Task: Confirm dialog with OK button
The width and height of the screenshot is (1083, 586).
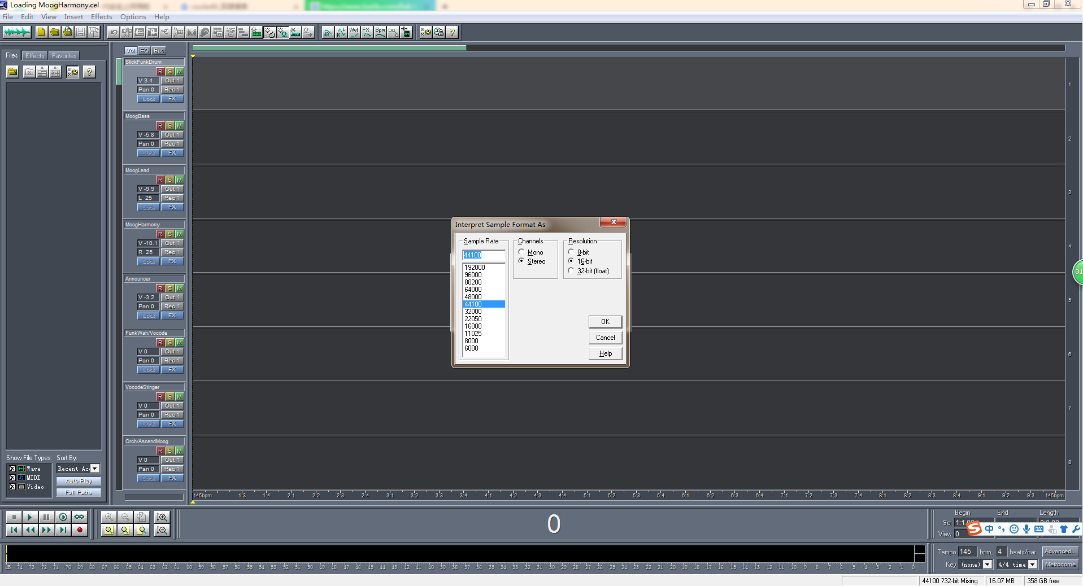Action: 605,321
